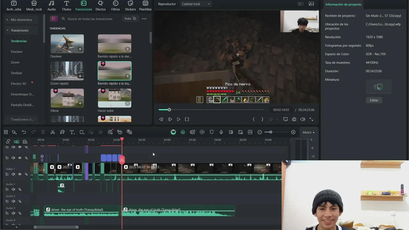Go to the Filtros tab

tap(116, 6)
